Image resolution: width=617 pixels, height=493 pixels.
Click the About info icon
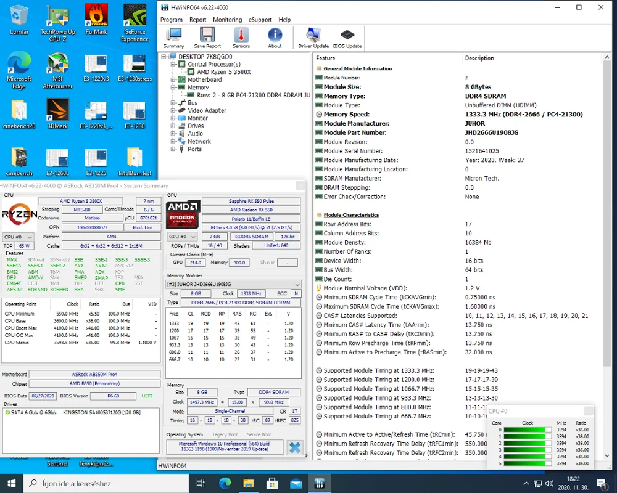(275, 38)
